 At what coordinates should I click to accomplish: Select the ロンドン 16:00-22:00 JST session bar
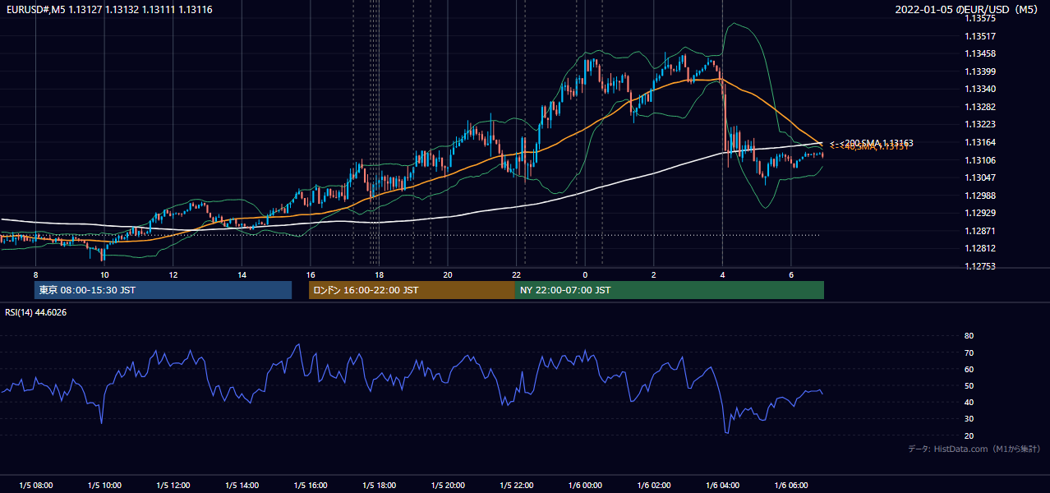412,290
